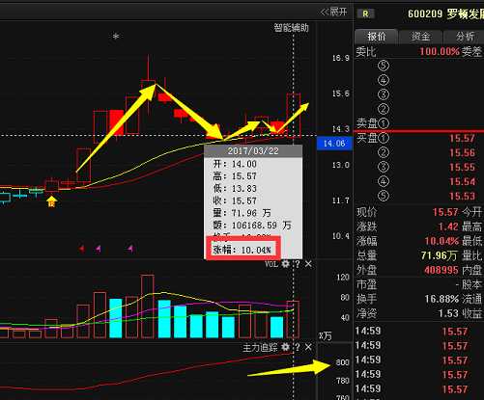The image size is (484, 400).
Task: Switch to the 报价 tab
Action: 376,37
